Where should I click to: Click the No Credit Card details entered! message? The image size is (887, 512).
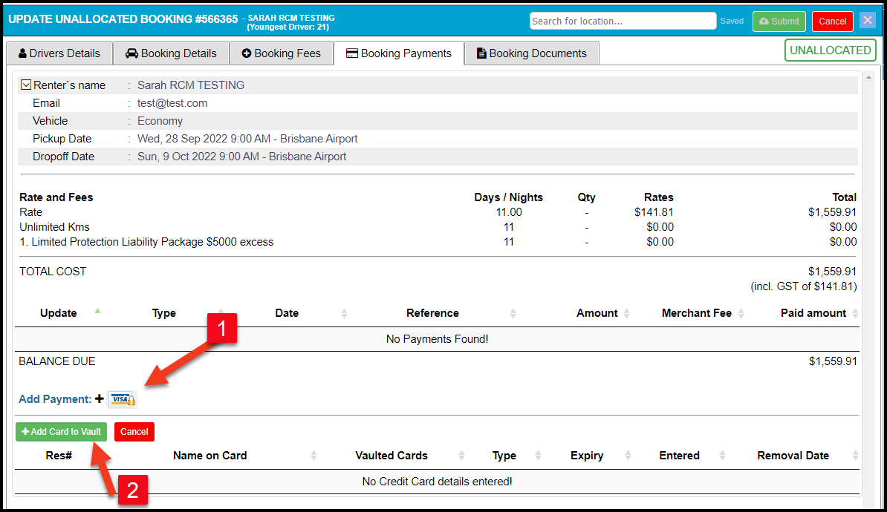click(438, 482)
